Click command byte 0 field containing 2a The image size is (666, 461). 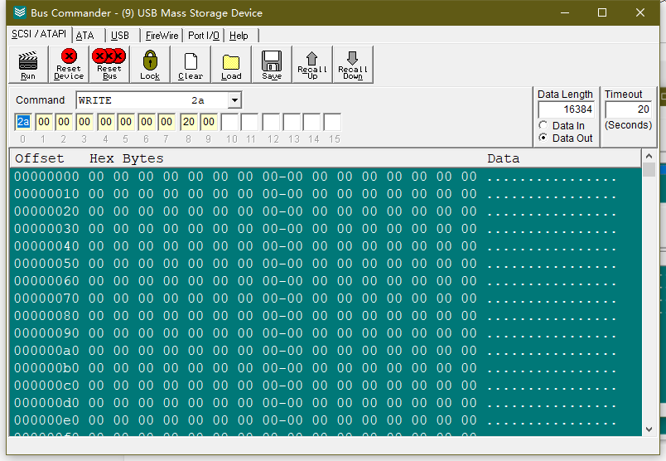pos(23,122)
